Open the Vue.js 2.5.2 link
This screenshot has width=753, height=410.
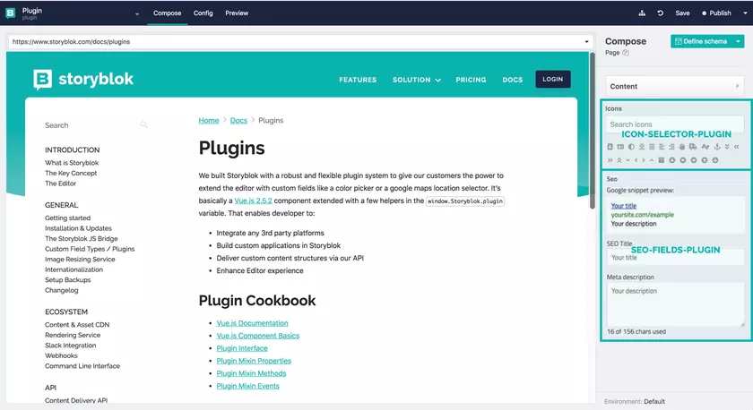tap(253, 201)
